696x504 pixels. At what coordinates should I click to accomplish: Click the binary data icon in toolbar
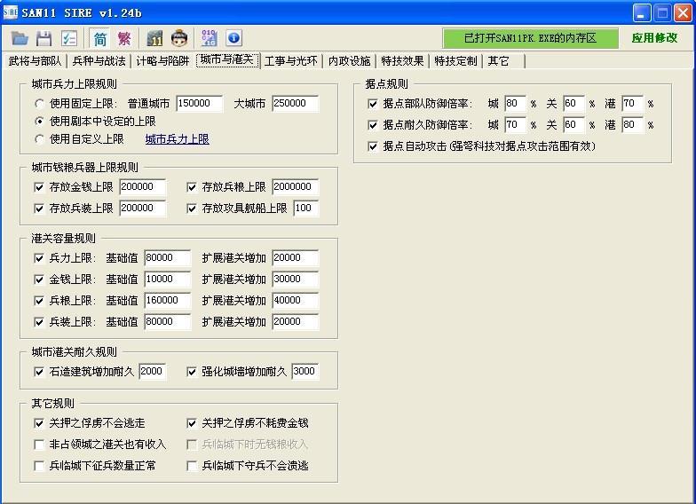[210, 38]
